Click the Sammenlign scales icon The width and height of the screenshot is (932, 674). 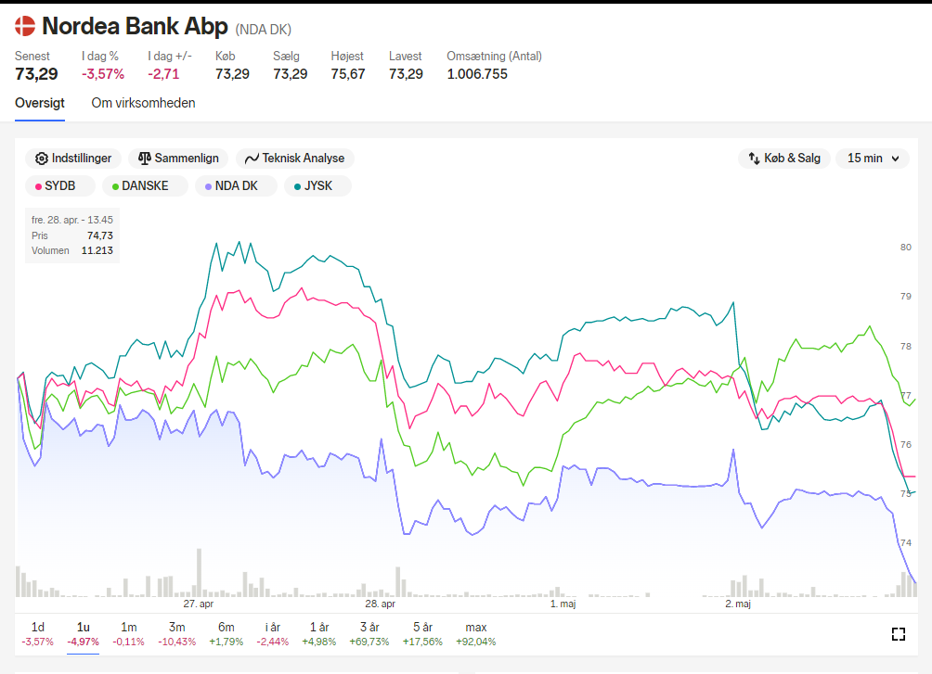point(145,158)
